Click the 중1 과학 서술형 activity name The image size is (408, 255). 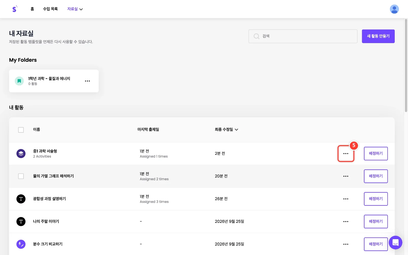tap(45, 151)
